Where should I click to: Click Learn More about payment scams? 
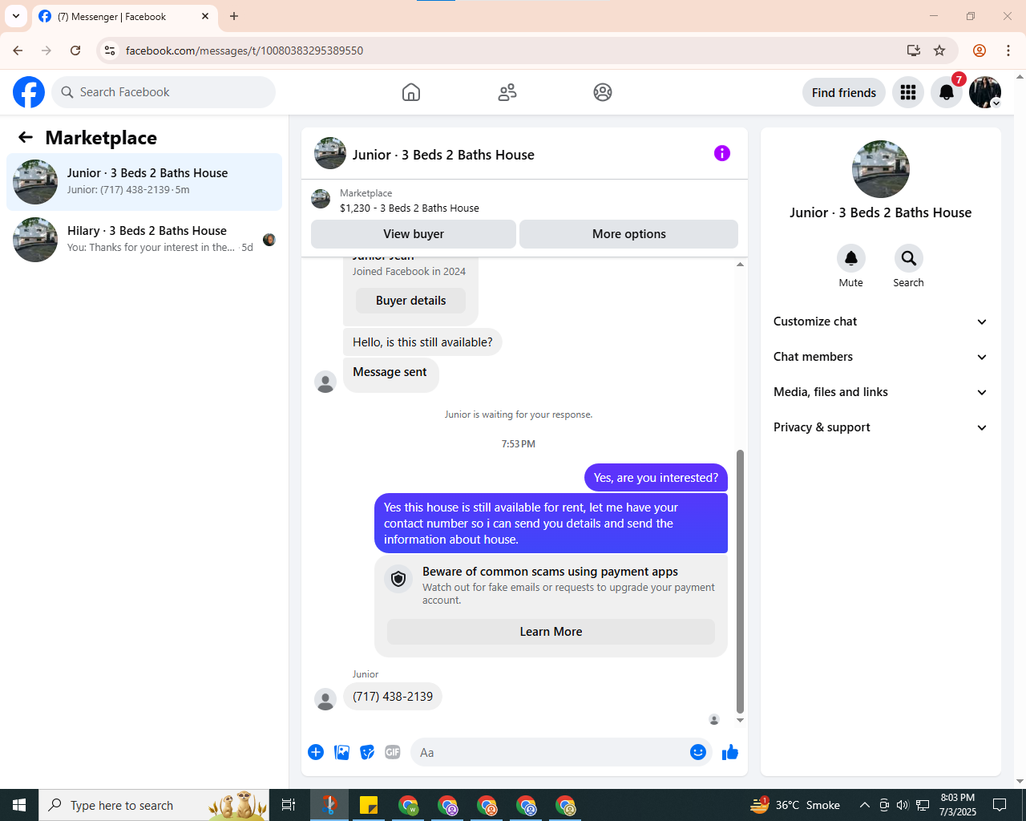(551, 632)
